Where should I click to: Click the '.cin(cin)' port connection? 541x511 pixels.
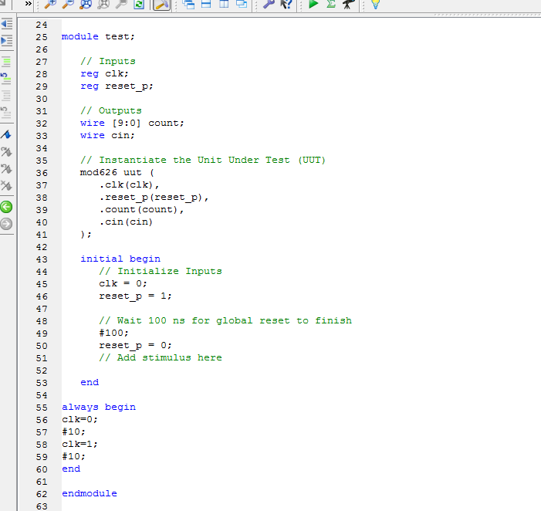pyautogui.click(x=126, y=222)
